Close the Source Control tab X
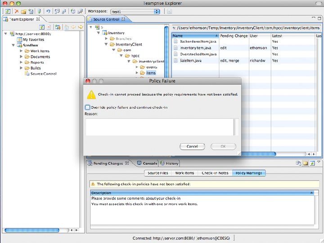324x243 pixels. (123, 19)
